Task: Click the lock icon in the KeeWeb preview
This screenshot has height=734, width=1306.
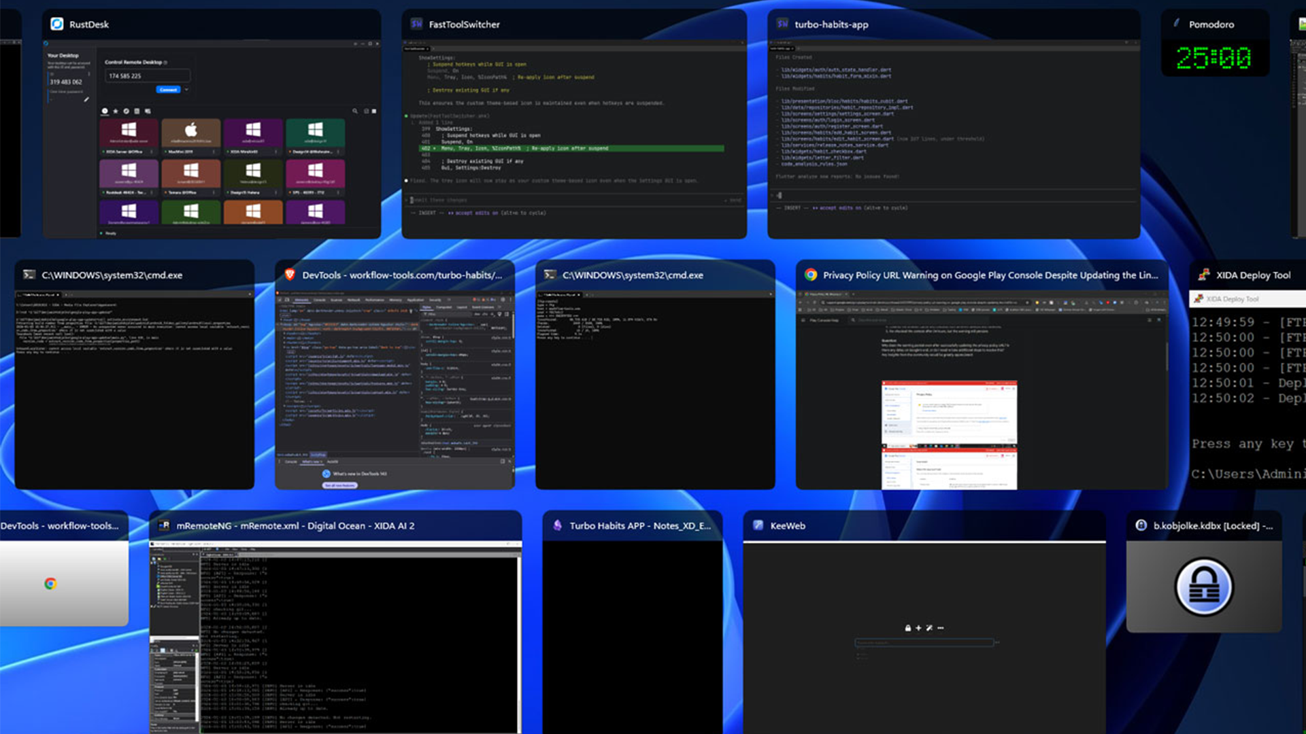Action: pos(908,628)
